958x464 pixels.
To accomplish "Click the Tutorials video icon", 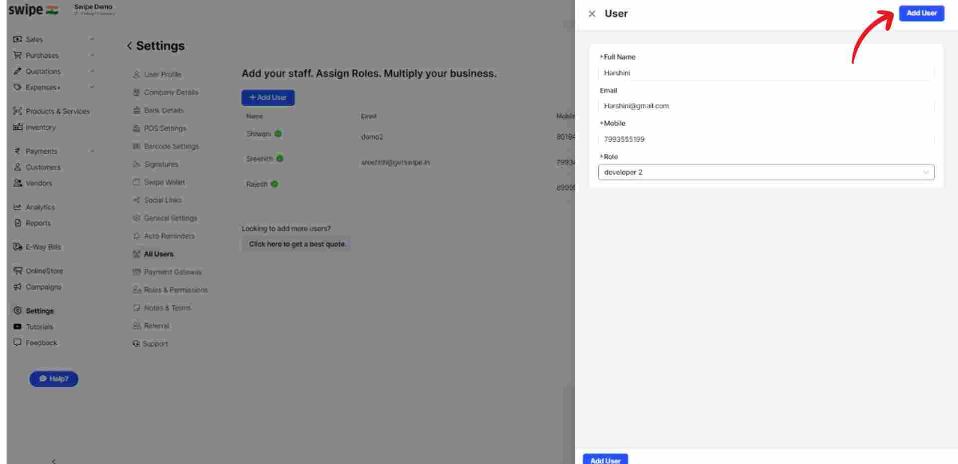I will [x=17, y=327].
